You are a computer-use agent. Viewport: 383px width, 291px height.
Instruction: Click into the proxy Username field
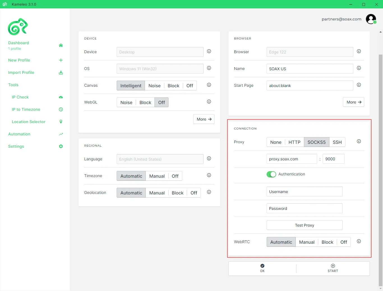(x=304, y=192)
